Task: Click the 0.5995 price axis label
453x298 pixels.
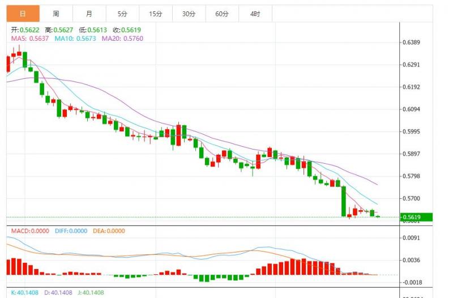Action: click(x=412, y=131)
